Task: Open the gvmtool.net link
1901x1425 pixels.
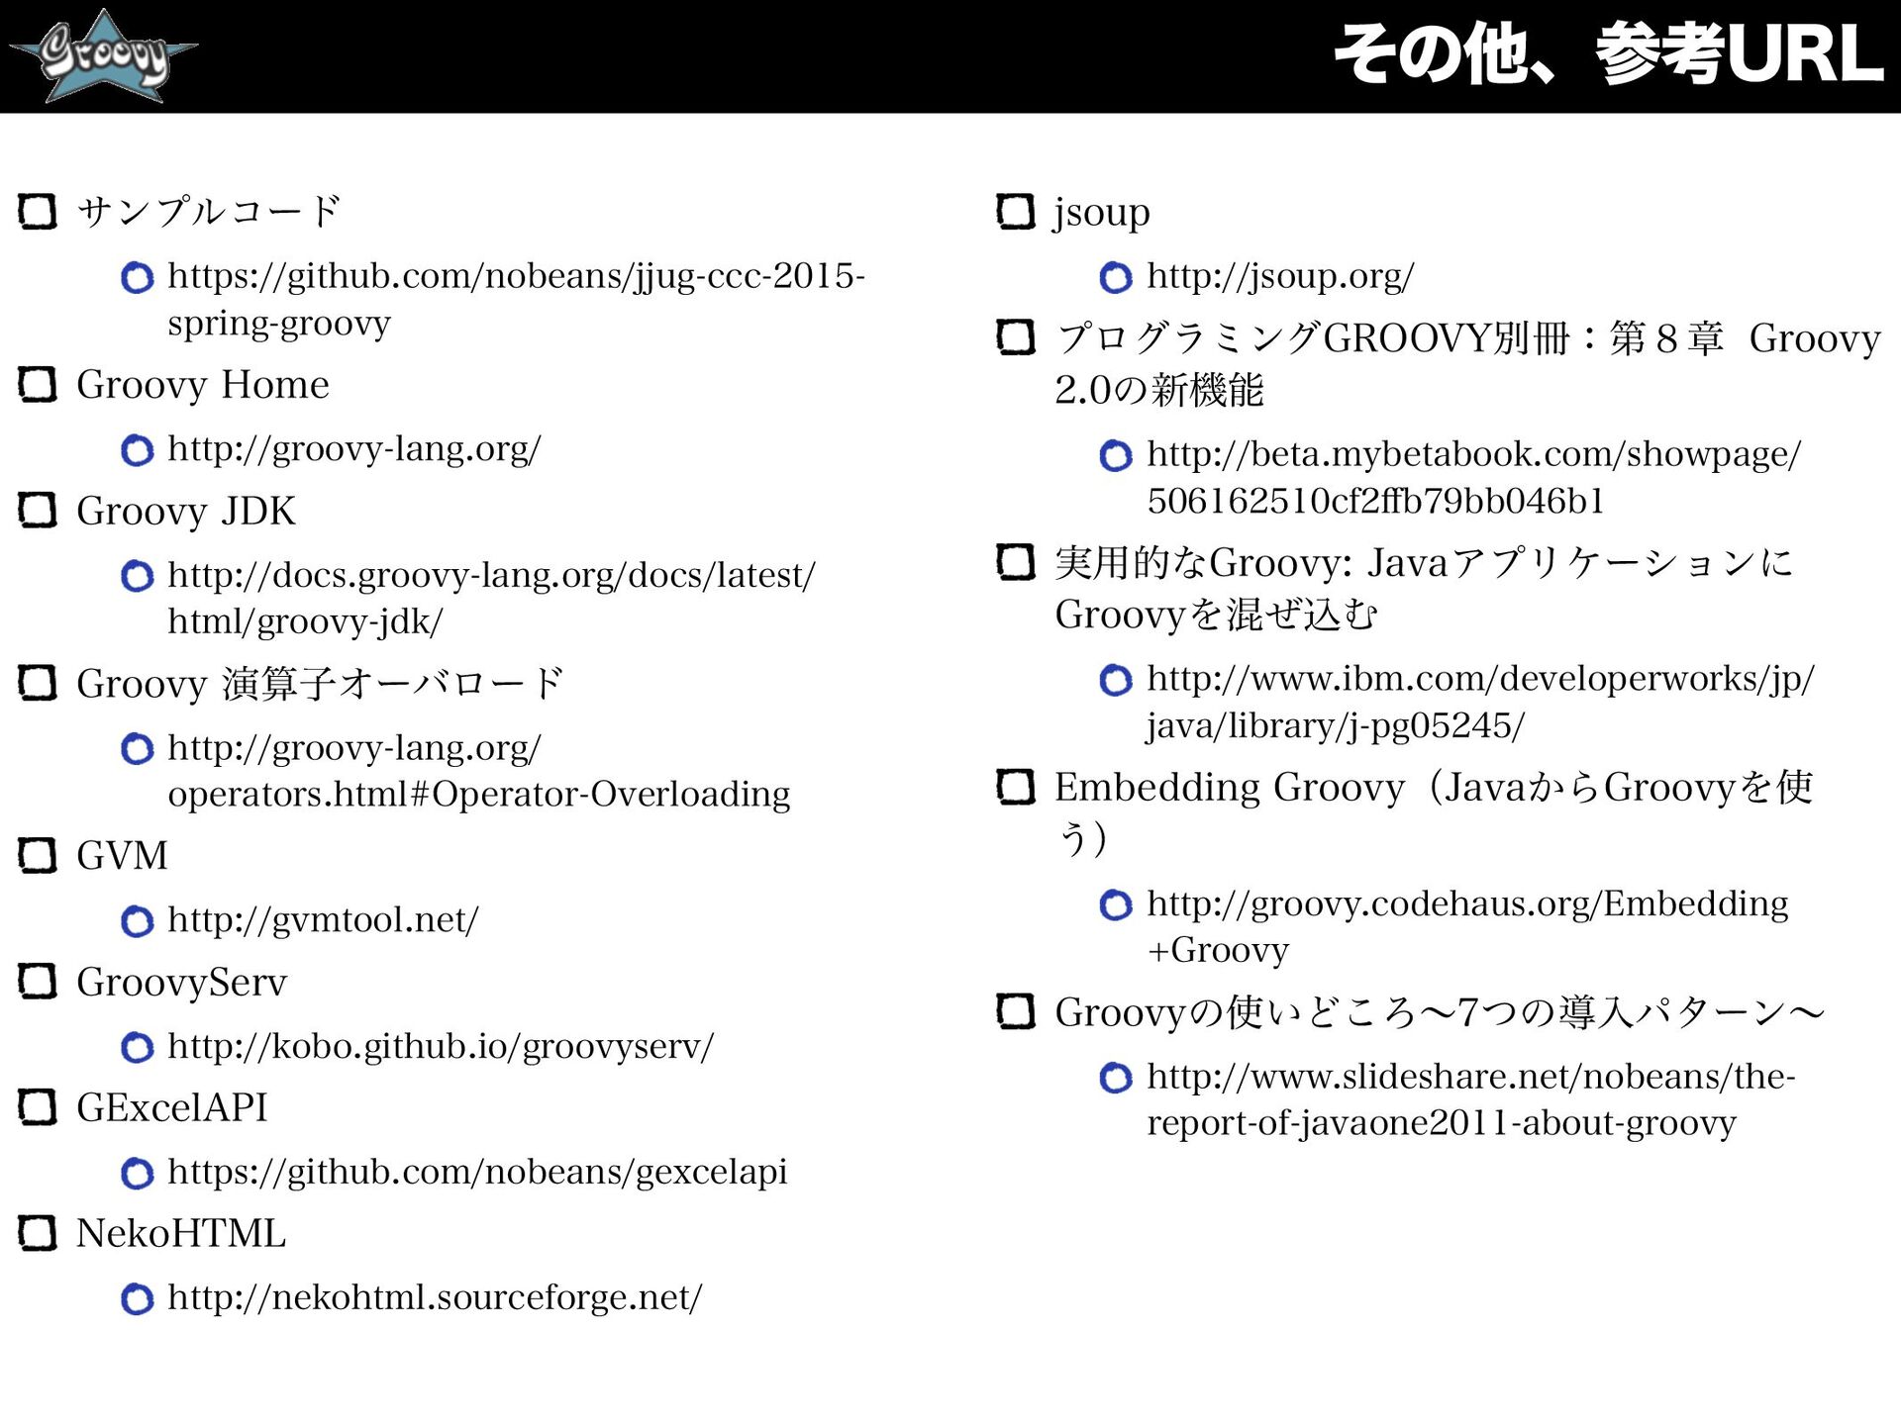Action: pos(323,920)
